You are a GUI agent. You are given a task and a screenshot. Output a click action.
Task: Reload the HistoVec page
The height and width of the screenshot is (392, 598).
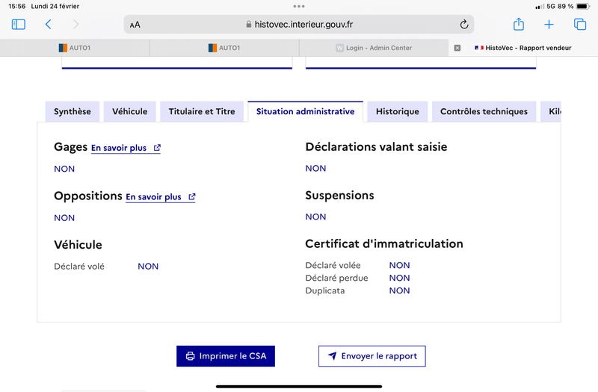[x=464, y=25]
